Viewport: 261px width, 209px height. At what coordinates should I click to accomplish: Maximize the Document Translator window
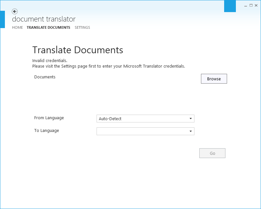(x=251, y=5)
